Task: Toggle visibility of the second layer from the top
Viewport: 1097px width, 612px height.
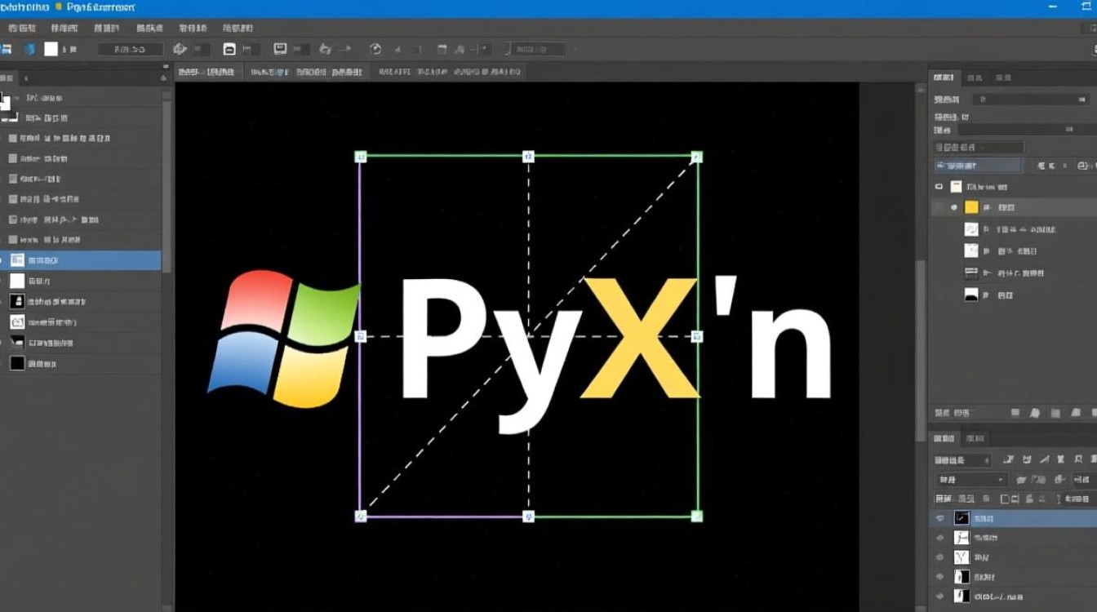Action: click(x=941, y=538)
